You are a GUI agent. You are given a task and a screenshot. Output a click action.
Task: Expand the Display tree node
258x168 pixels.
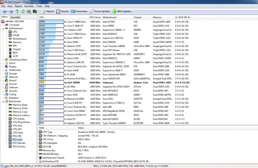(3, 67)
